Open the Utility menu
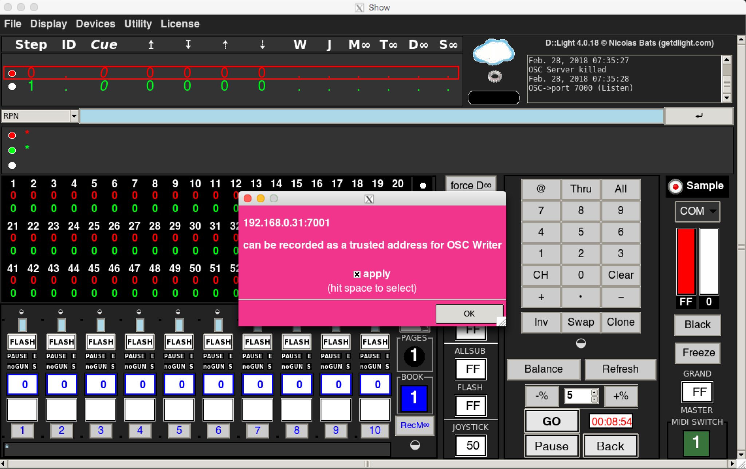Viewport: 746px width, 469px height. click(138, 24)
